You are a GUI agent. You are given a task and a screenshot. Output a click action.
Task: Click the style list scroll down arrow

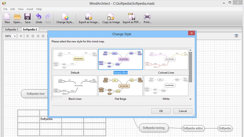pyautogui.click(x=191, y=99)
